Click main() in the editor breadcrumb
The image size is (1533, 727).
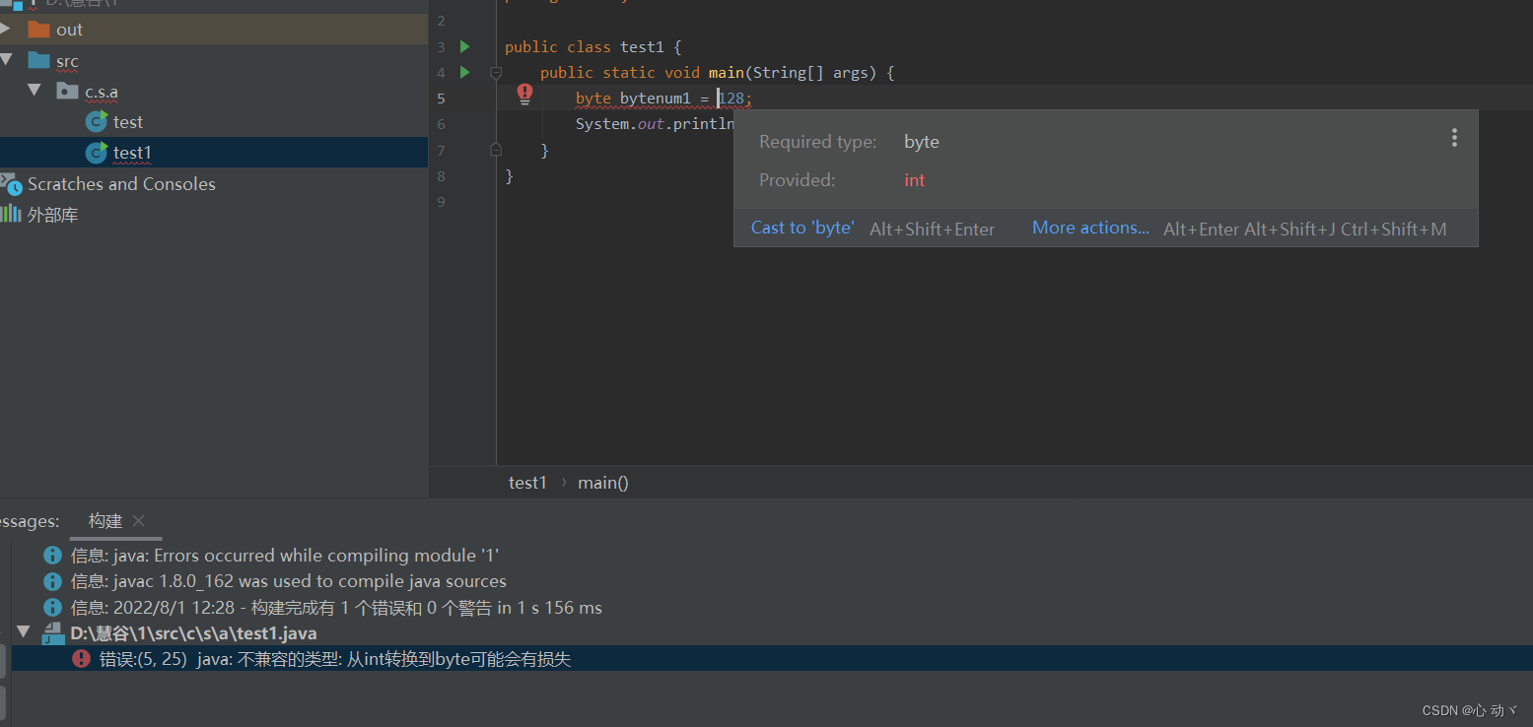pos(603,483)
